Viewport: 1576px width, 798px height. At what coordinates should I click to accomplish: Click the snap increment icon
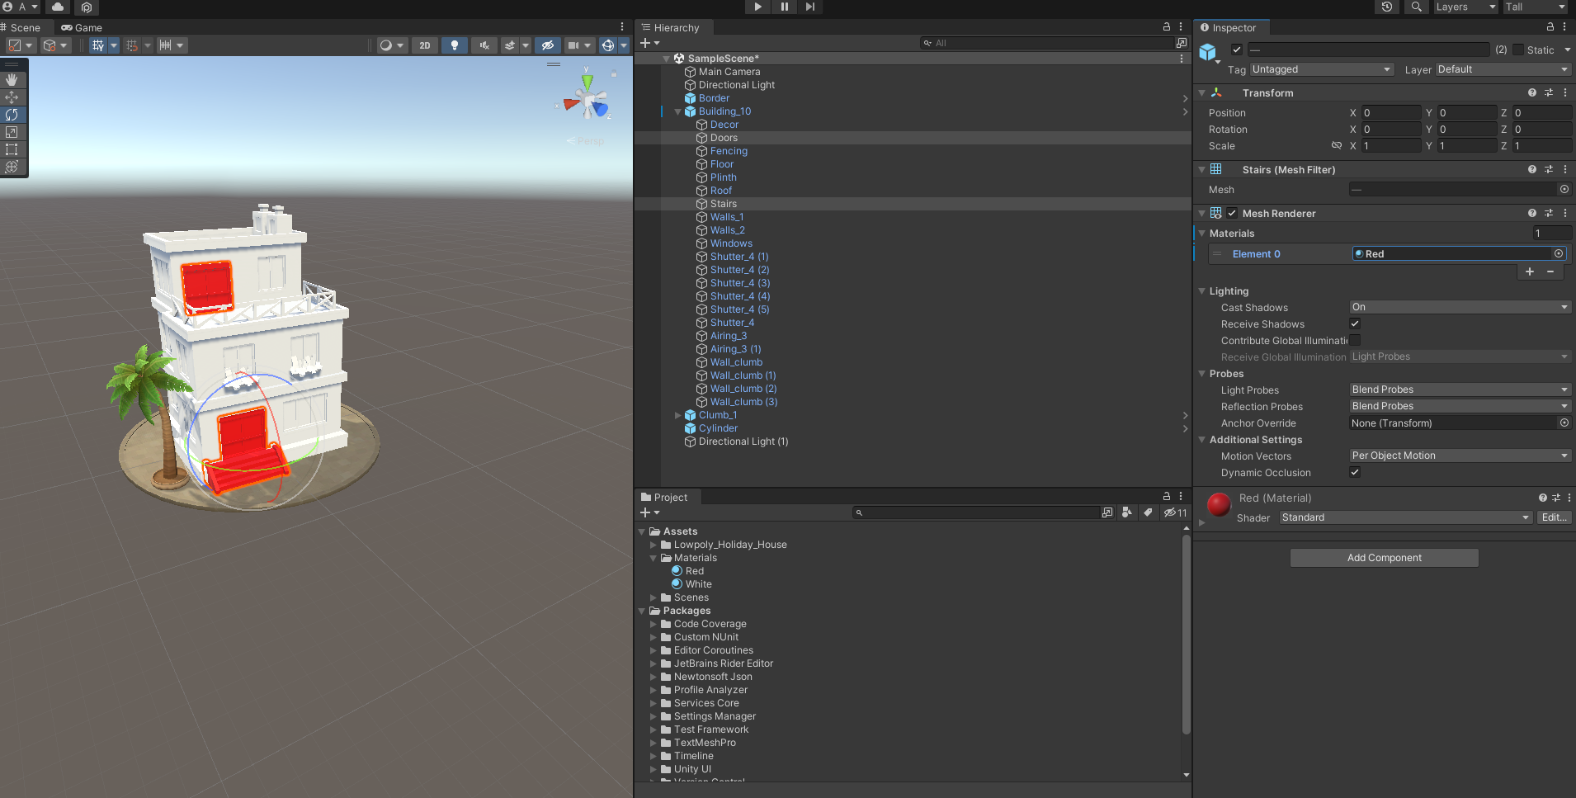(x=165, y=45)
